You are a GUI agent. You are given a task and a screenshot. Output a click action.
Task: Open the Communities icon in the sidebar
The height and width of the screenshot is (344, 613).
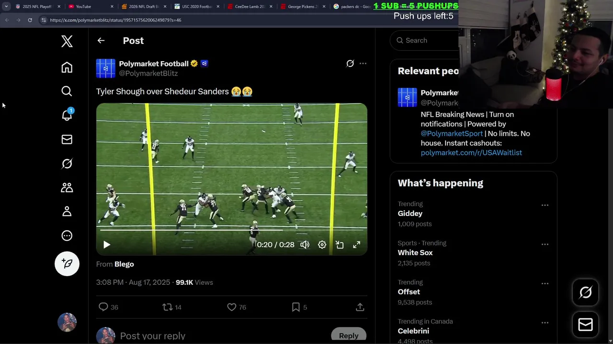pos(67,188)
